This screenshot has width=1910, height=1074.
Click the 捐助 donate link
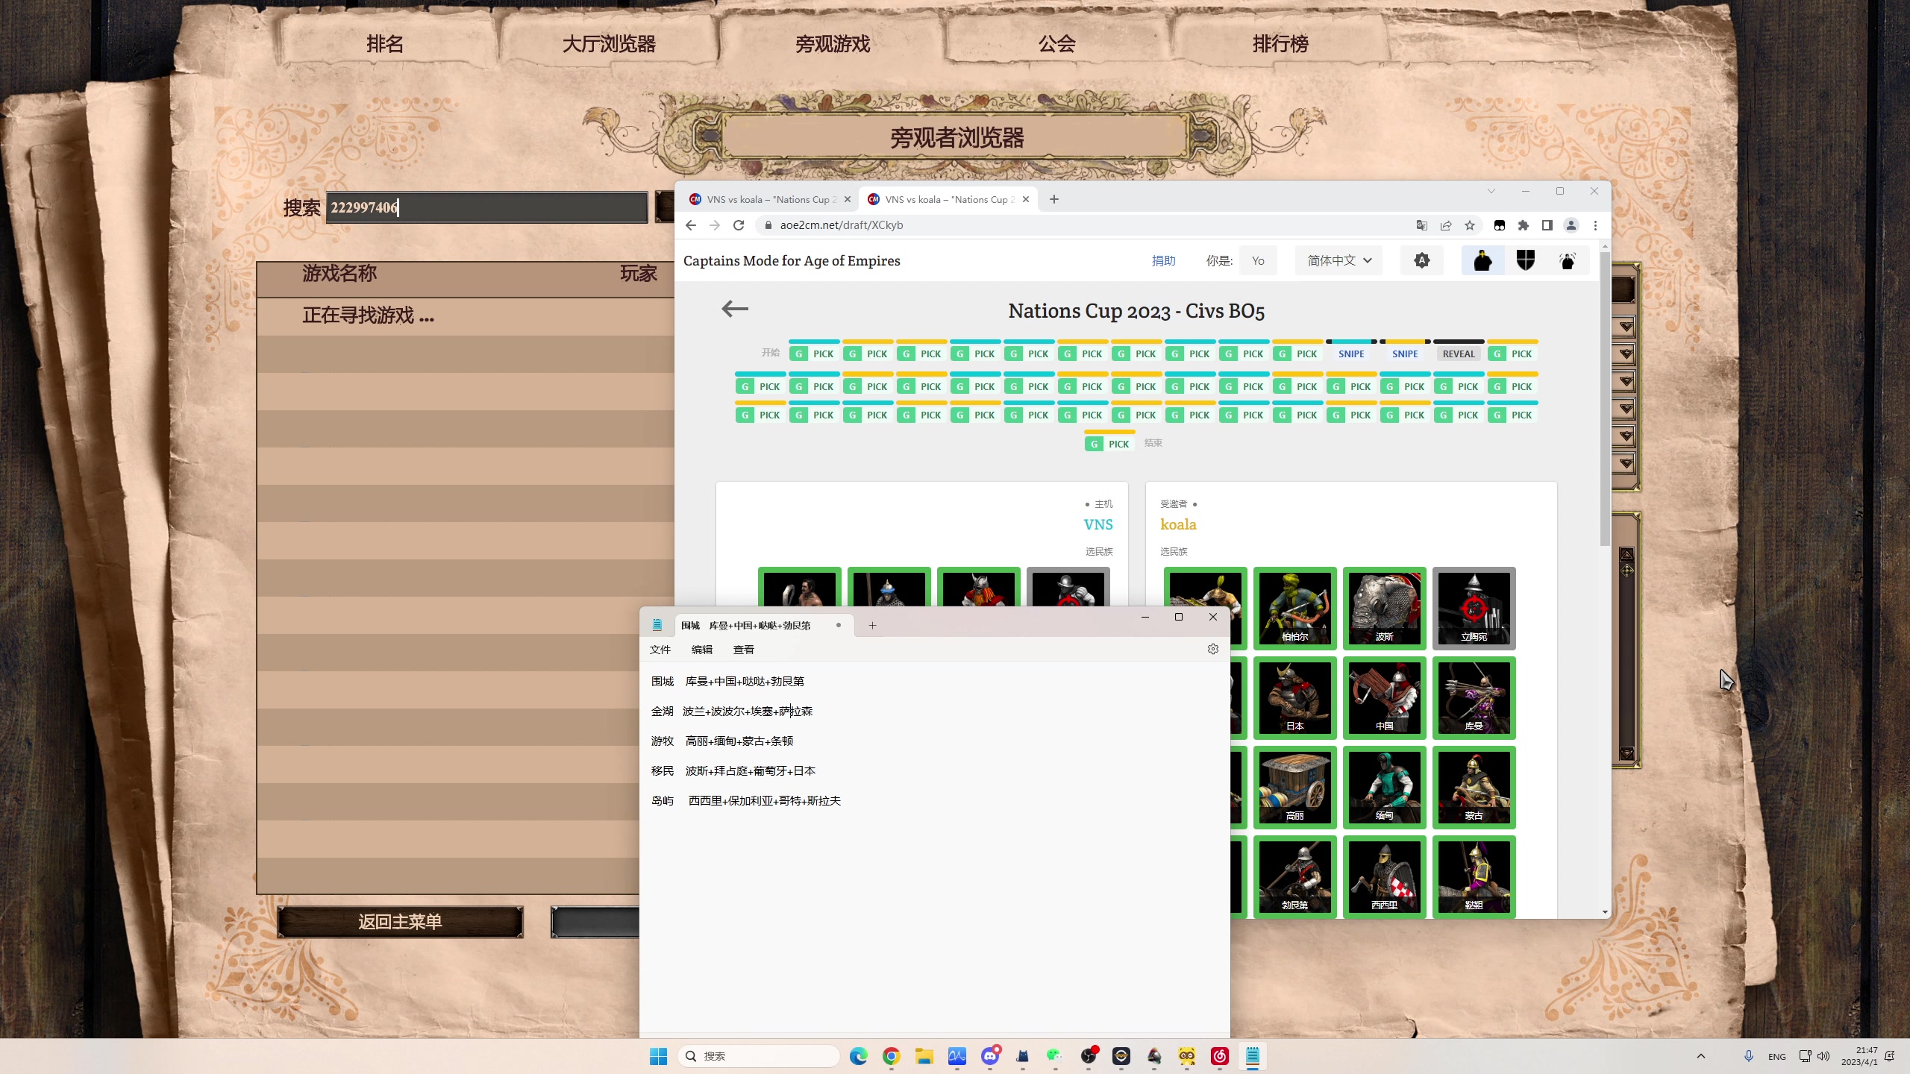tap(1163, 260)
